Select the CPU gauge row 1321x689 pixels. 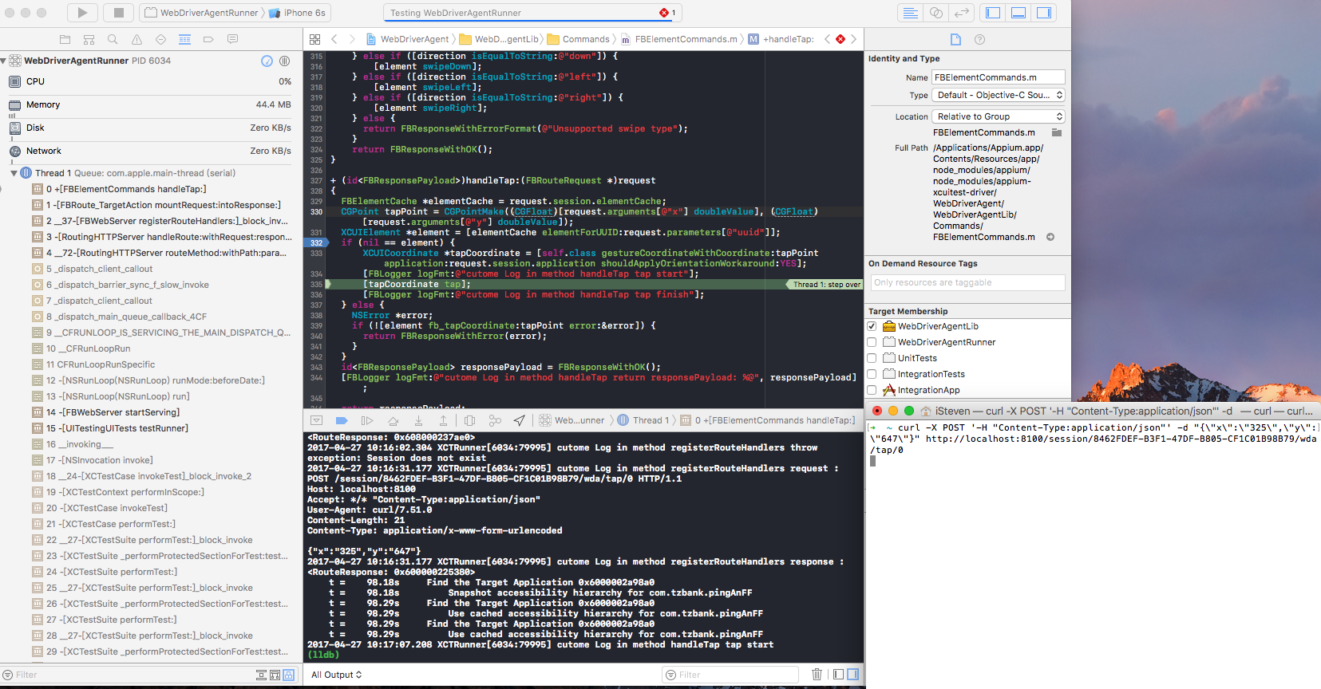(151, 81)
